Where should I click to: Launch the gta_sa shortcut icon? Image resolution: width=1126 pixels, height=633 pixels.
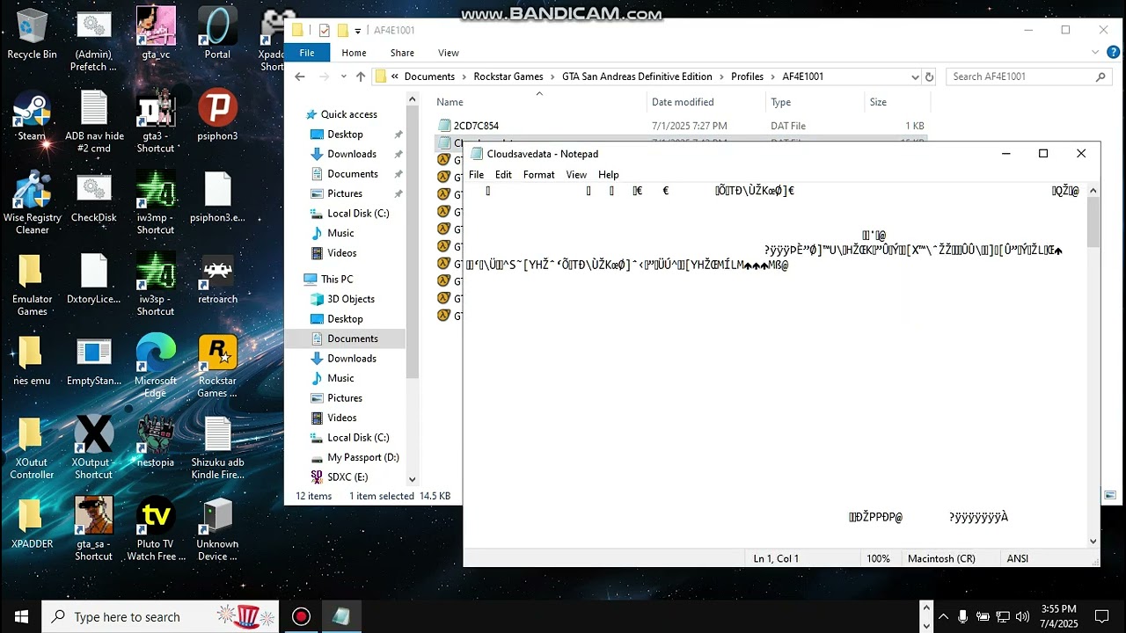pyautogui.click(x=93, y=529)
